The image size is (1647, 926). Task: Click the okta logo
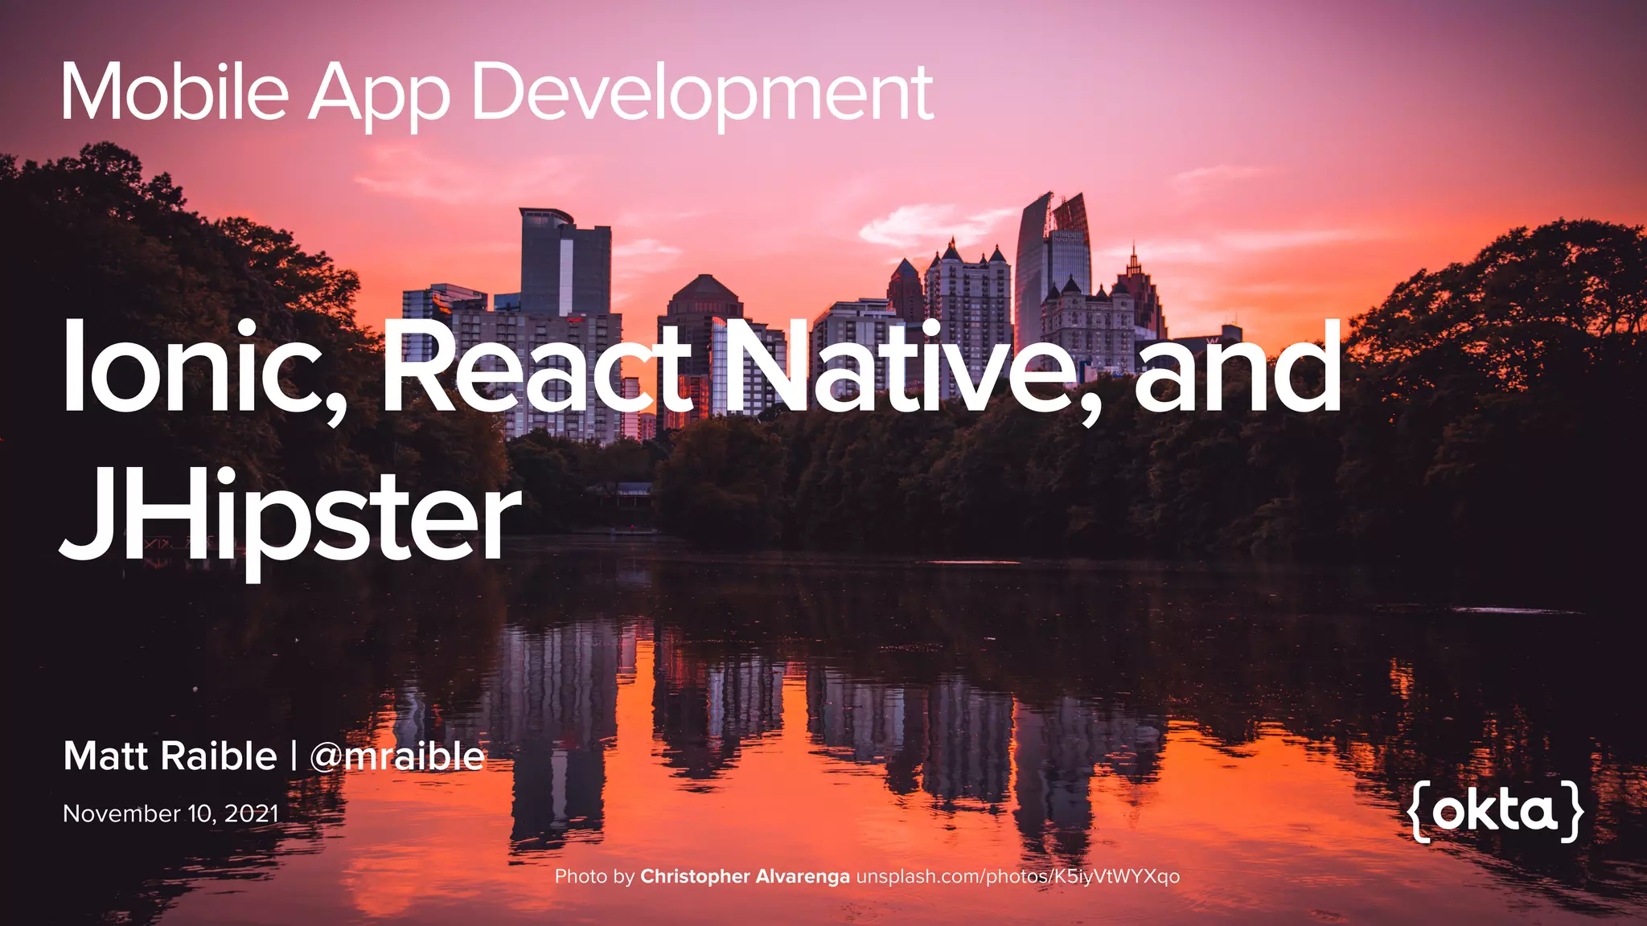click(x=1496, y=810)
